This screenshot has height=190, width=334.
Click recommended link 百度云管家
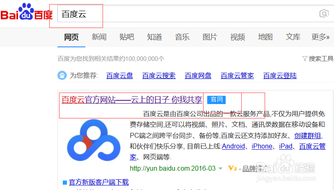click(237, 76)
